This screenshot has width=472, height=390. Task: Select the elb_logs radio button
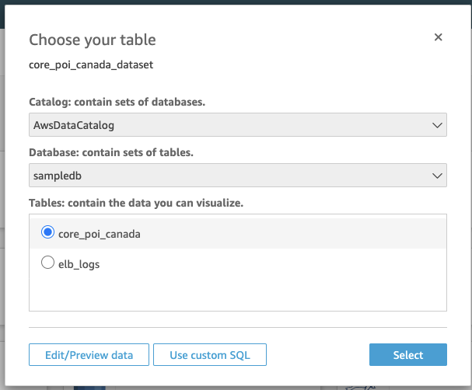47,263
